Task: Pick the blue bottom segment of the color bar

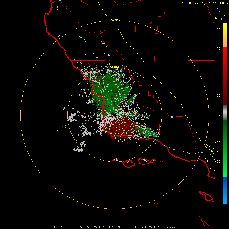Action: click(x=225, y=190)
